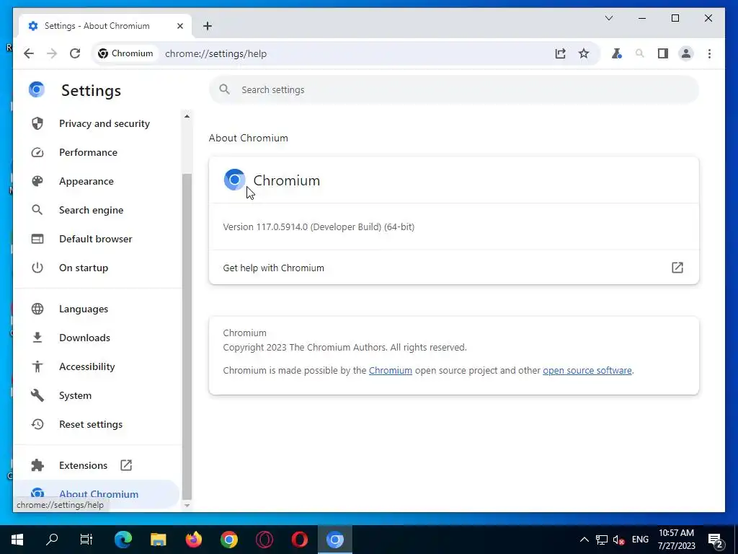Click the Accessibility person icon
This screenshot has height=554, width=738.
tap(37, 366)
